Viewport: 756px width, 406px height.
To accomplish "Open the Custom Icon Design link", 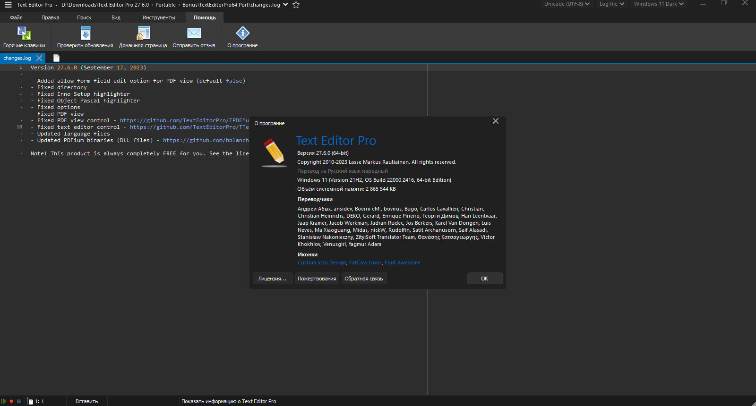I will click(322, 262).
